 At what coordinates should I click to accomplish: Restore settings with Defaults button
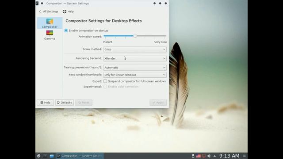click(x=65, y=102)
